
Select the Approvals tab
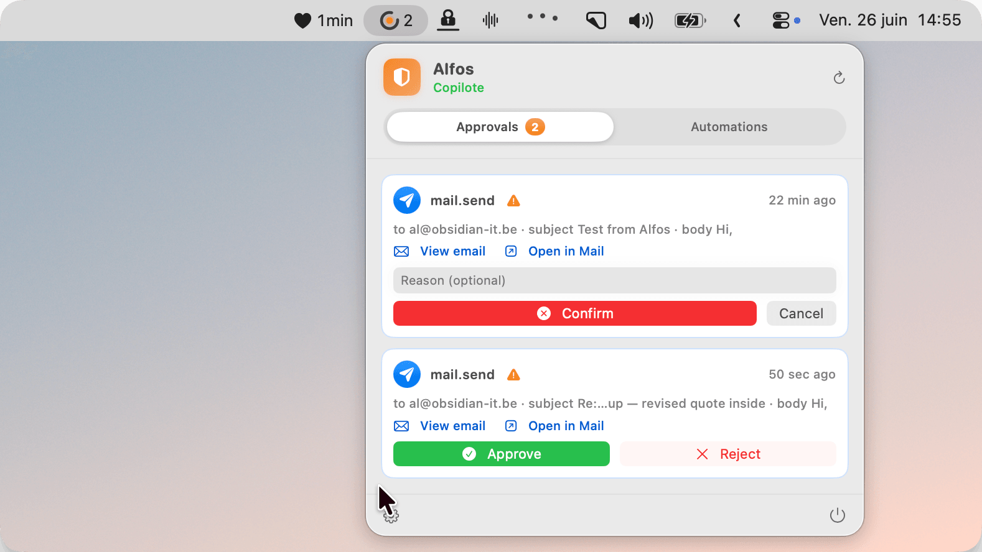pyautogui.click(x=500, y=127)
